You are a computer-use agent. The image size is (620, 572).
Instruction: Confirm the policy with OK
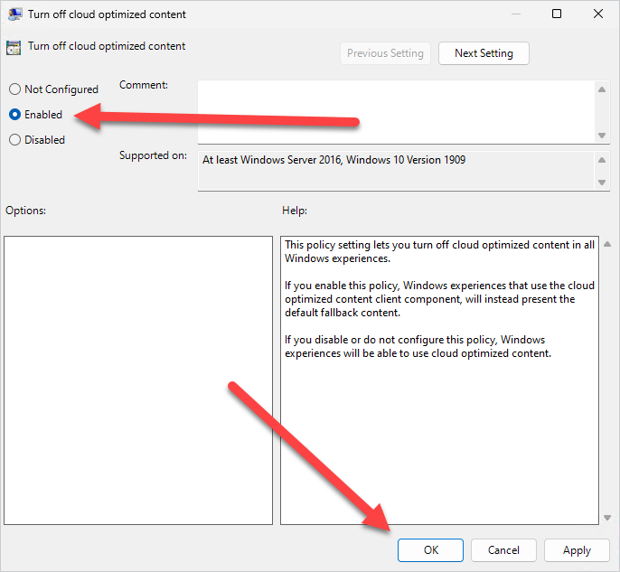430,549
